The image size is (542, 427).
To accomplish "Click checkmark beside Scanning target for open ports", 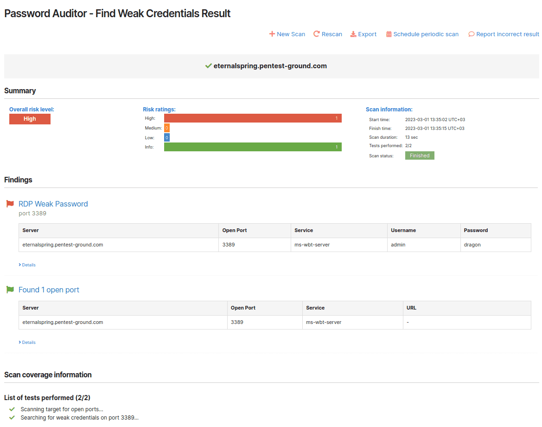I will pyautogui.click(x=11, y=409).
